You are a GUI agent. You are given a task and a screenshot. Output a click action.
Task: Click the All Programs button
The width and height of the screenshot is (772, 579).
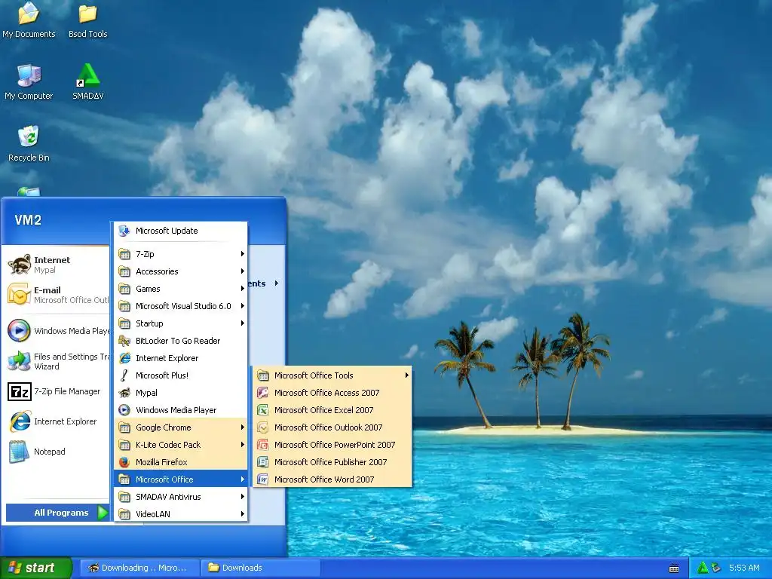tap(57, 513)
